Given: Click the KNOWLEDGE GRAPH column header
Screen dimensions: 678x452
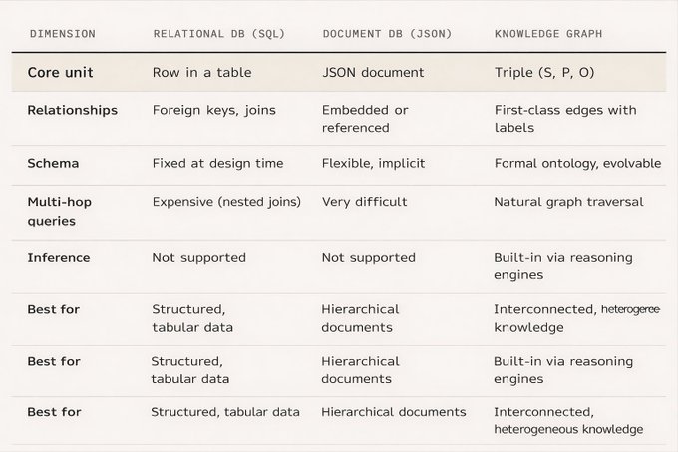Looking at the screenshot, I should (x=548, y=34).
